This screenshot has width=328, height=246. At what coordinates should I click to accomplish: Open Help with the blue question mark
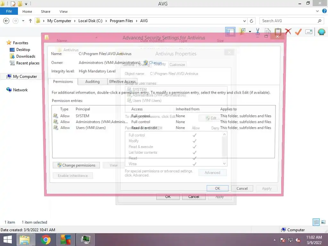(x=324, y=11)
